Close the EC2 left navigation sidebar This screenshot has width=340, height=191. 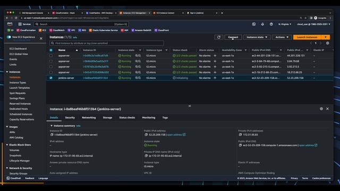point(41,38)
